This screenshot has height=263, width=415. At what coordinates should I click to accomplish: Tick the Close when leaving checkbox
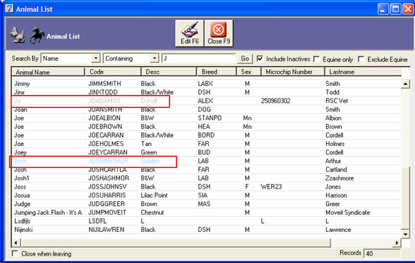[x=15, y=253]
